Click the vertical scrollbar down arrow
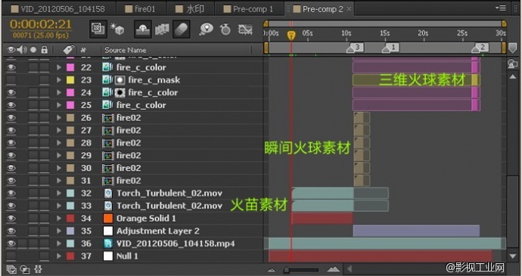Viewport: 522px width, 276px height. tap(513, 256)
